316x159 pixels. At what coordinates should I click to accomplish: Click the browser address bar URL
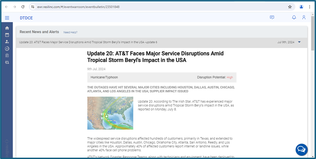[x=78, y=7]
